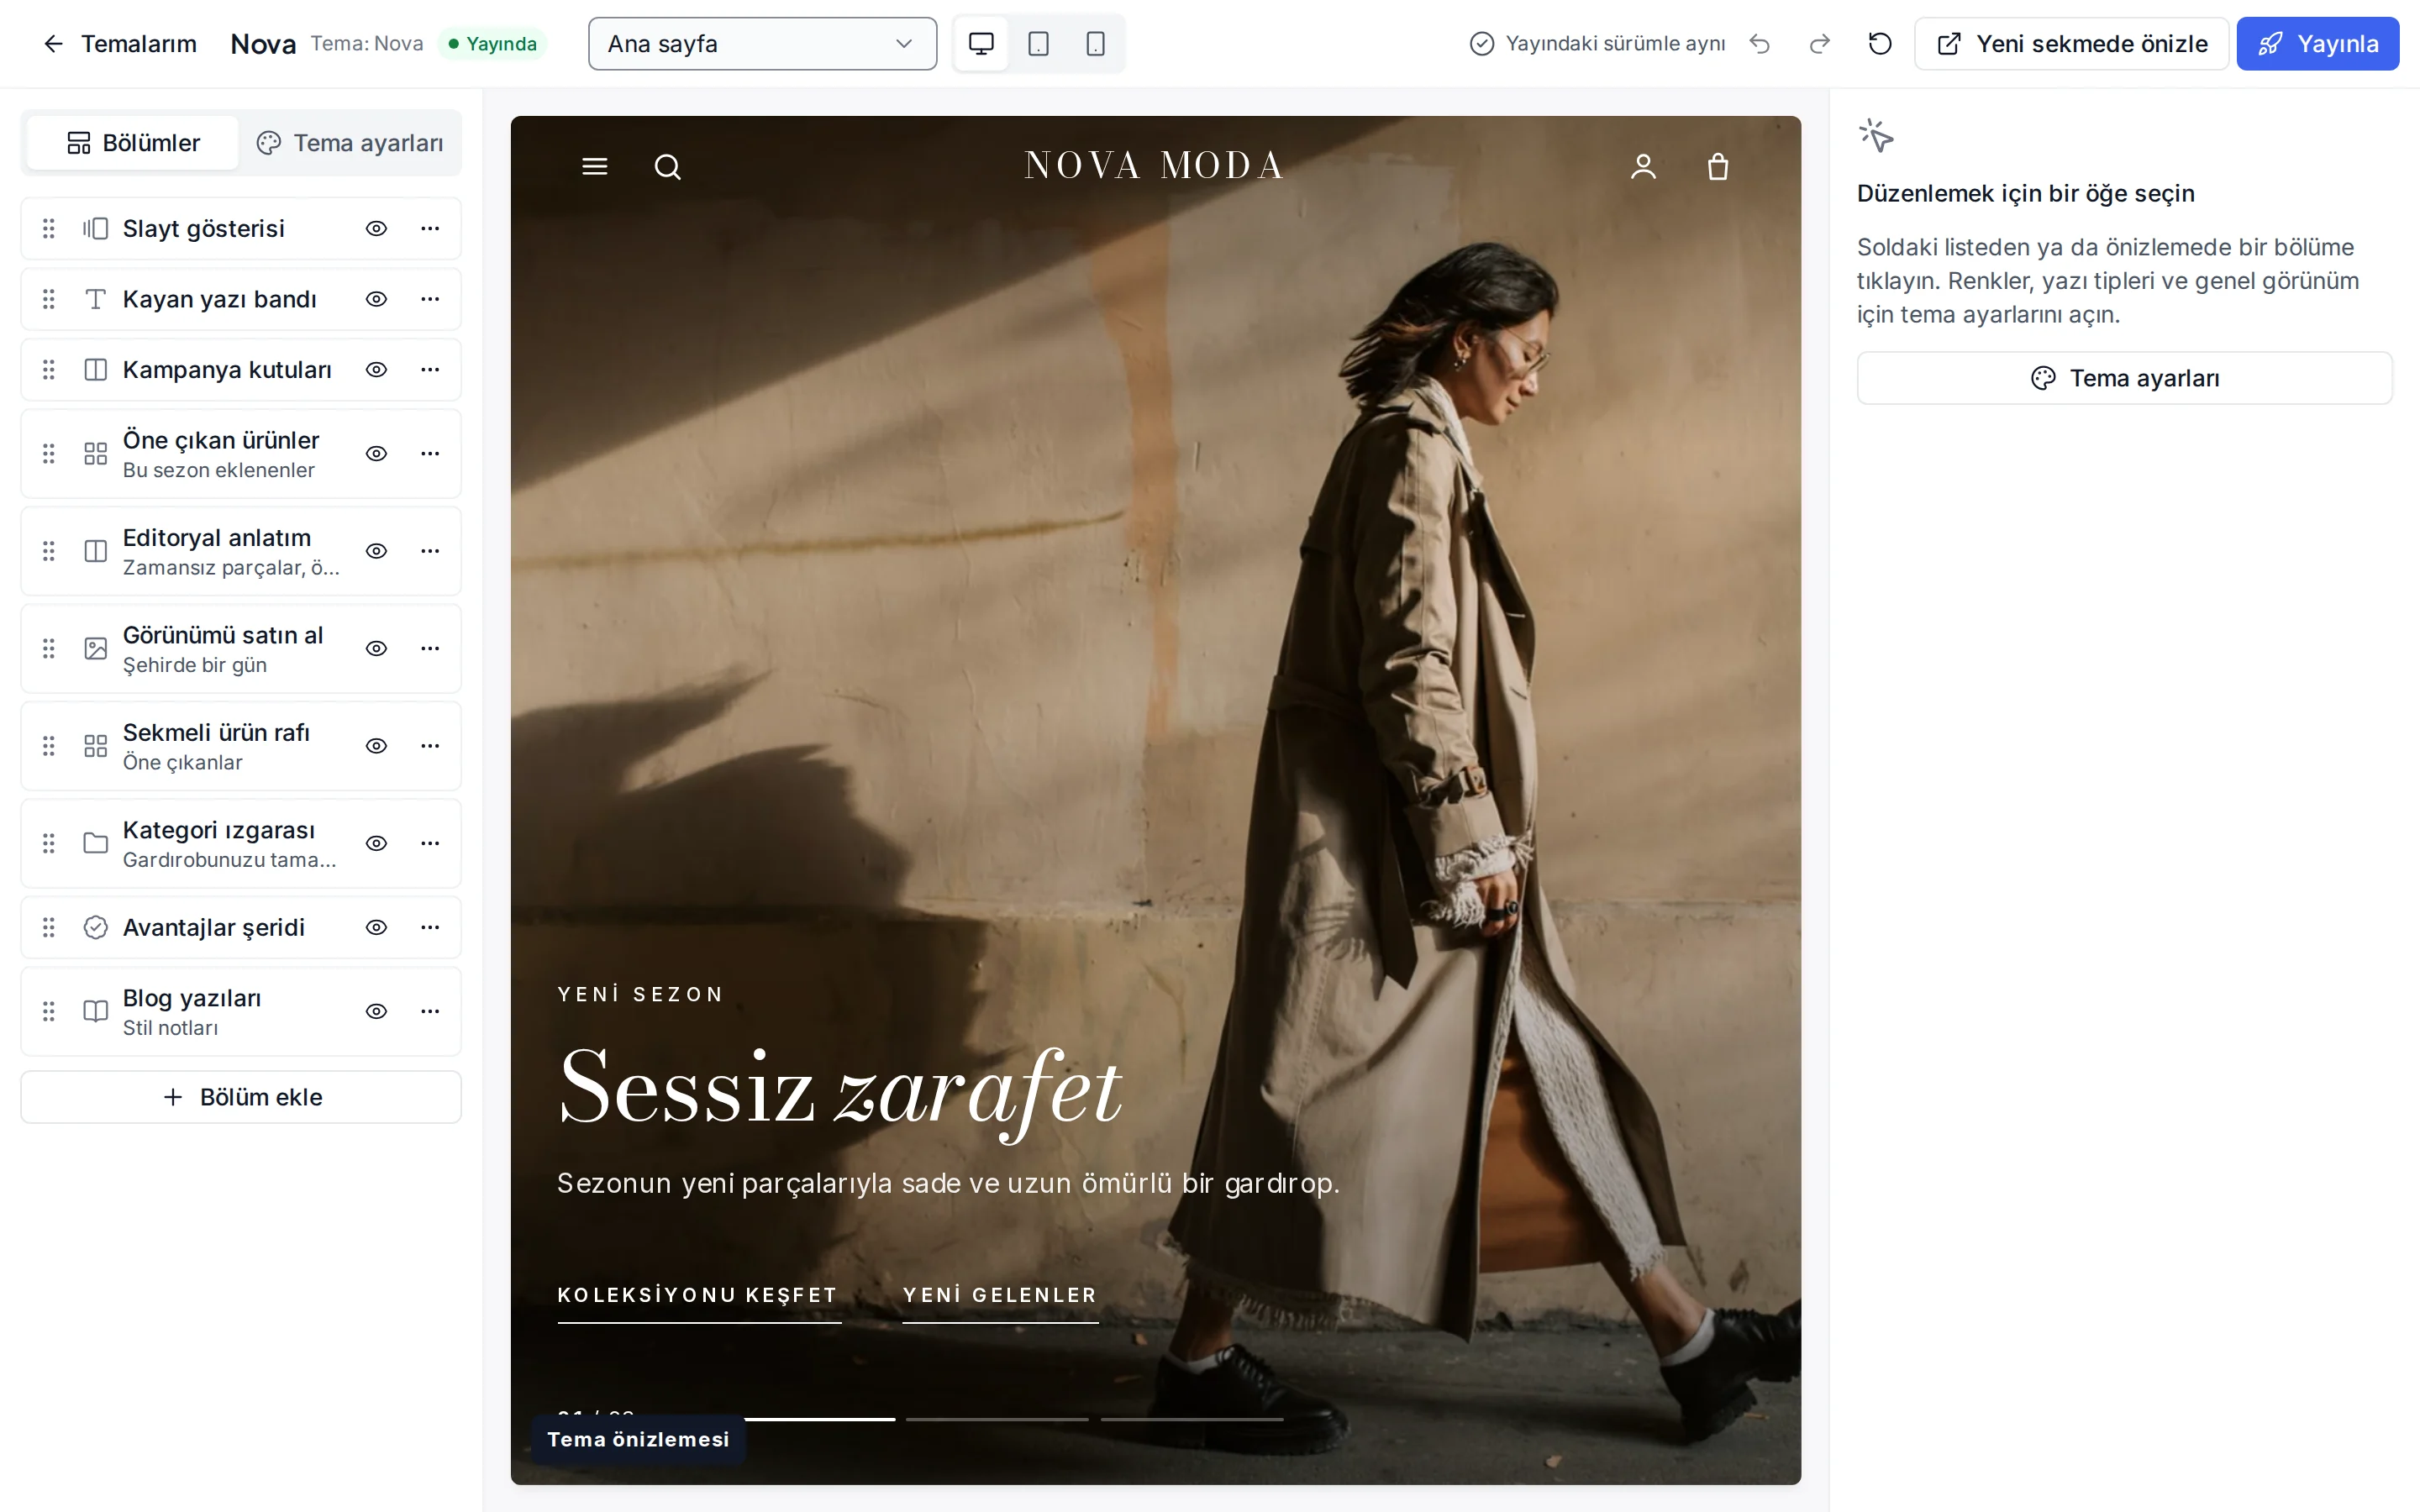Select Kampanya kutuları section row
This screenshot has width=2420, height=1512.
click(x=241, y=370)
